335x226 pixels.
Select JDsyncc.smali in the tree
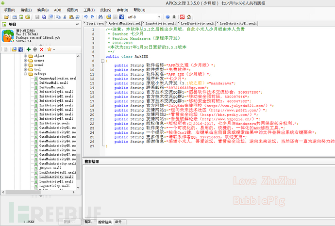[x=50, y=168]
